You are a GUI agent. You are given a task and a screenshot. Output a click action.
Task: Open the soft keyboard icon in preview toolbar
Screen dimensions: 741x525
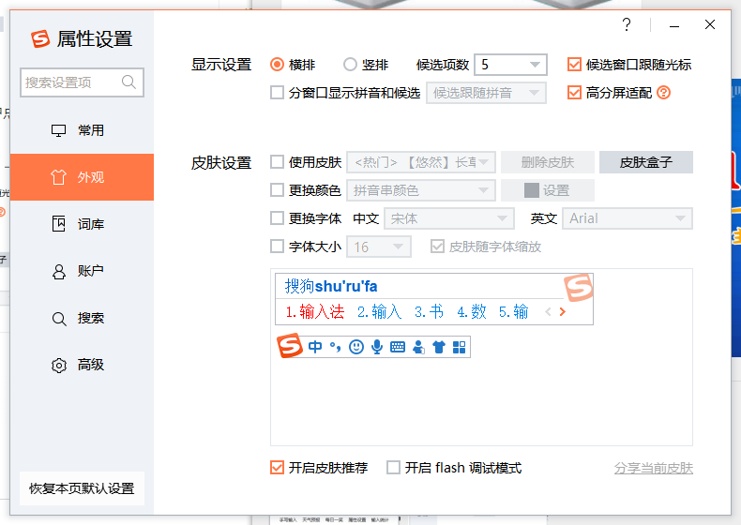click(398, 347)
